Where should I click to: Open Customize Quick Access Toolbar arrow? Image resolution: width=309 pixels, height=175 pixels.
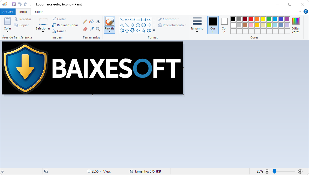(31, 4)
